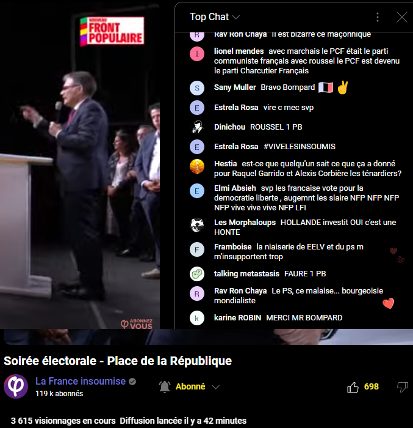413x428 pixels.
Task: Select karine ROBIN's chat message
Action: point(304,318)
